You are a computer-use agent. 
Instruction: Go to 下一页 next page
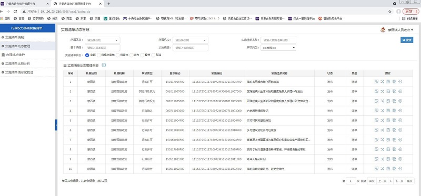(399, 181)
